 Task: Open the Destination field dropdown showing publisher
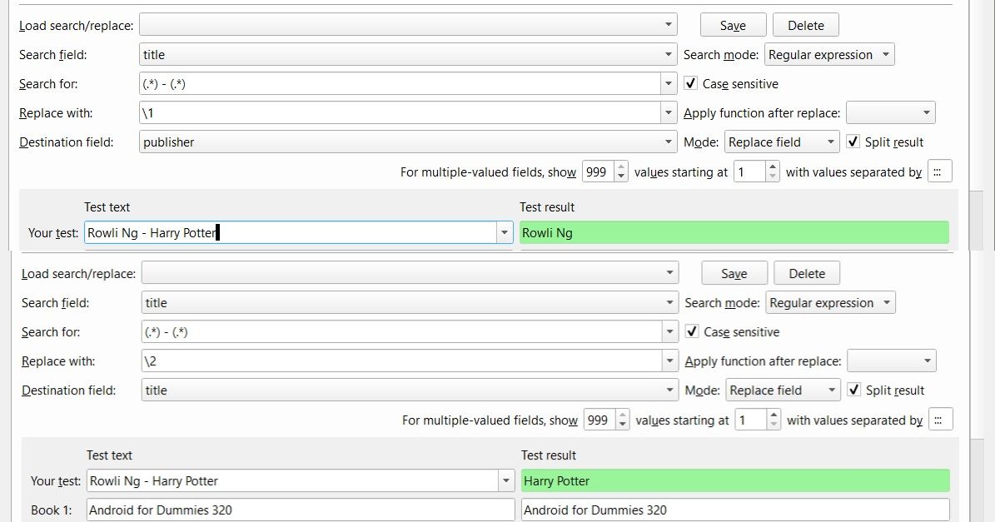coord(669,142)
